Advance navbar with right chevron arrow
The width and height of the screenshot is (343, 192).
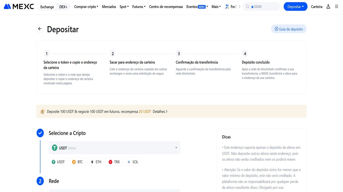pos(240,7)
